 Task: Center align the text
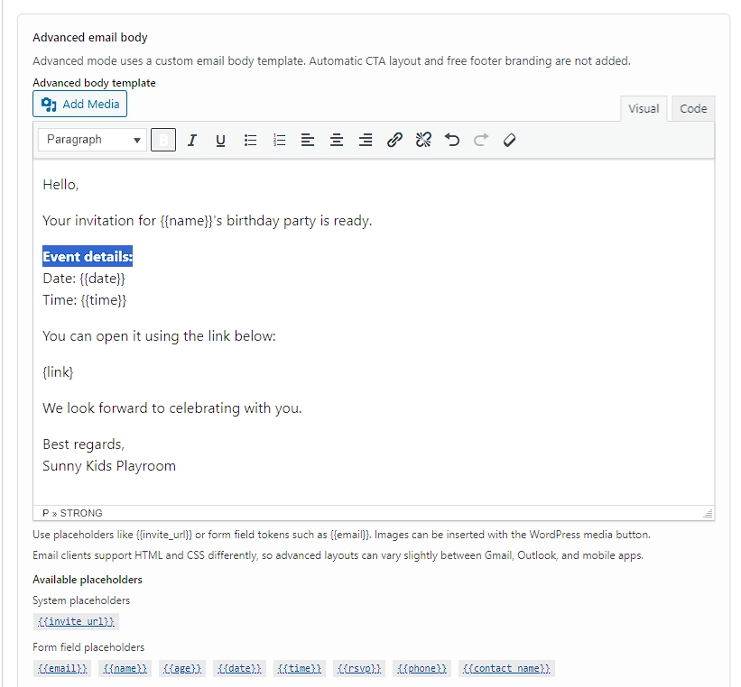point(337,140)
